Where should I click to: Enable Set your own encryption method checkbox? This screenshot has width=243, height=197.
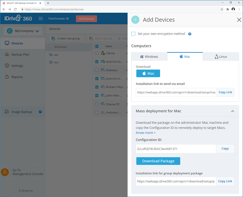133,34
